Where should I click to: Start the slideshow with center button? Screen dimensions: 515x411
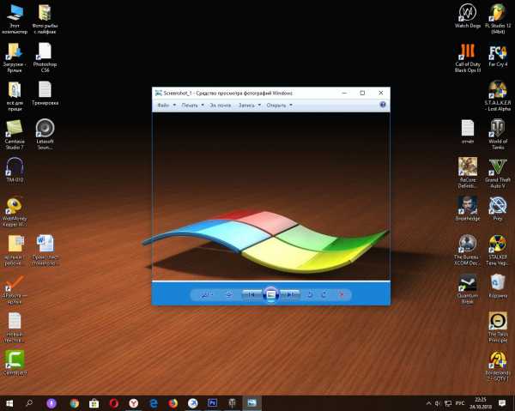point(270,294)
